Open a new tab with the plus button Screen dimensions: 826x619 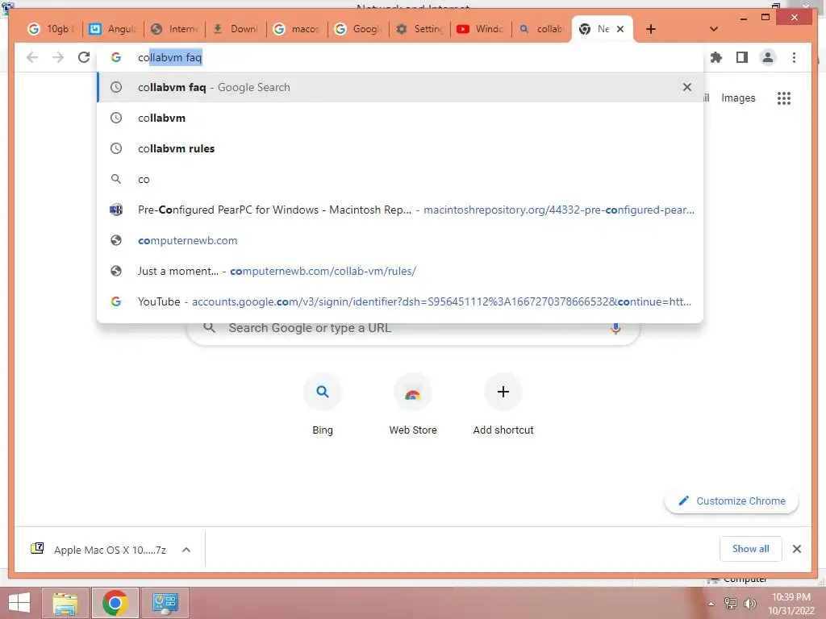651,29
